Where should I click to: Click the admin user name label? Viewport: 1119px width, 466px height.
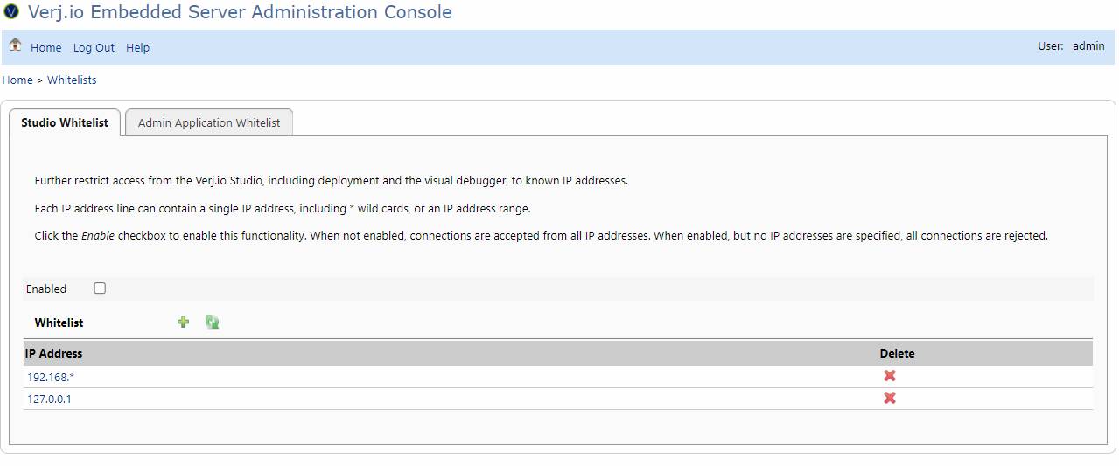[x=1088, y=46]
